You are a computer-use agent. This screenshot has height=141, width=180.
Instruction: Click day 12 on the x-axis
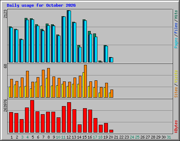[69, 137]
